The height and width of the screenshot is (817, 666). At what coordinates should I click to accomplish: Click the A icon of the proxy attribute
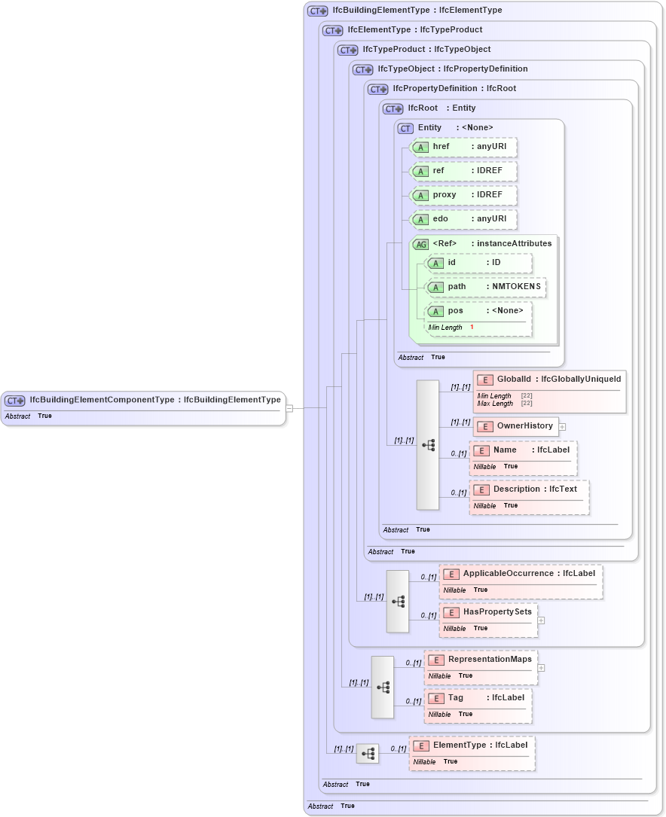(421, 195)
